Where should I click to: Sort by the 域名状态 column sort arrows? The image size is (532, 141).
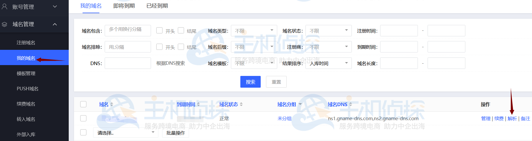tap(241, 104)
